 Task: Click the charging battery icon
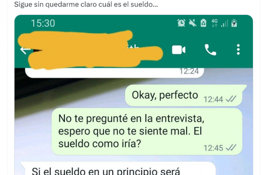234,23
